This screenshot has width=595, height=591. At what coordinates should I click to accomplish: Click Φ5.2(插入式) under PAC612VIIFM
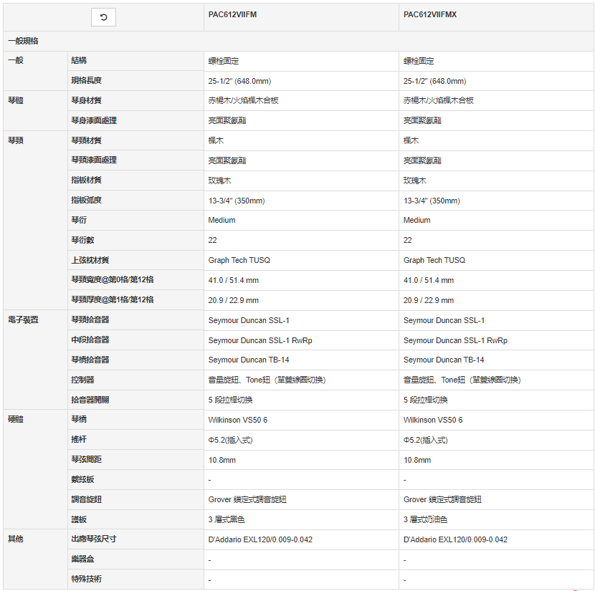230,440
